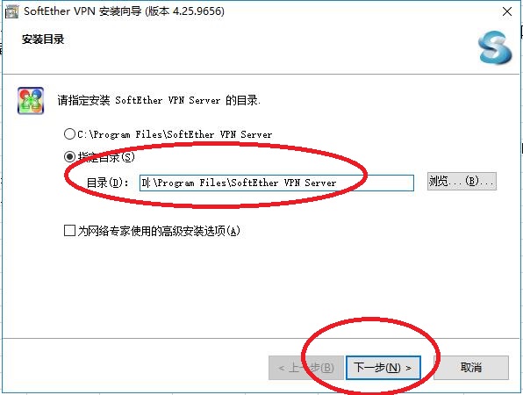Click the SoftEther VPN 安装向导 window title text
The height and width of the screenshot is (395, 523).
(124, 11)
